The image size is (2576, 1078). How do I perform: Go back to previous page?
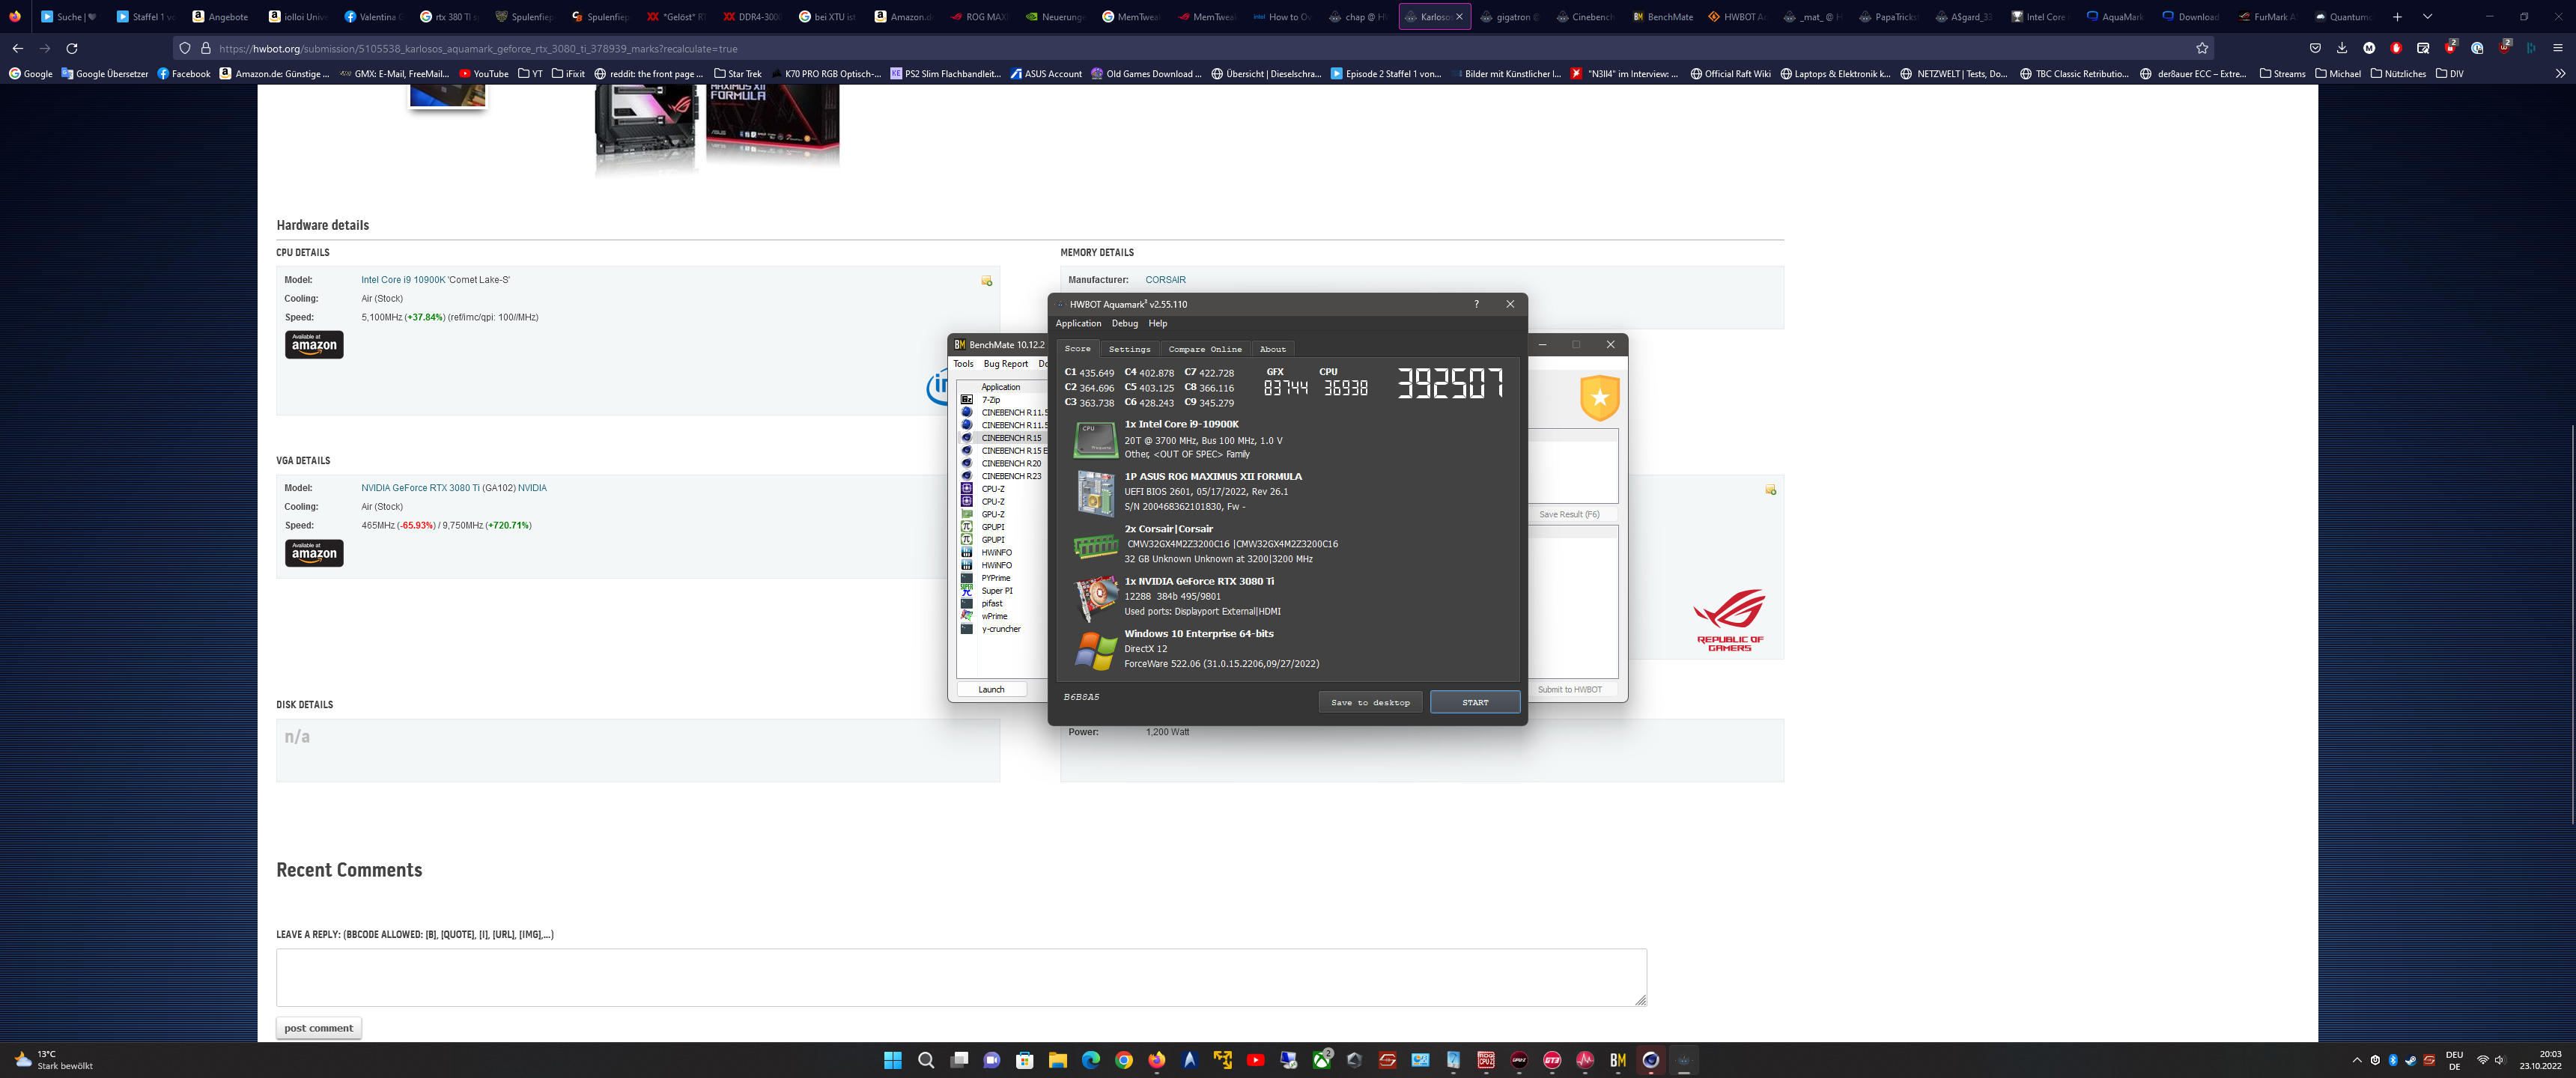[17, 48]
